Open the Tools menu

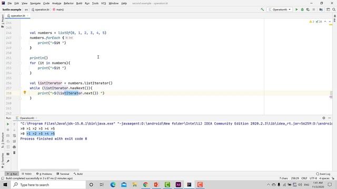pos(95,3)
